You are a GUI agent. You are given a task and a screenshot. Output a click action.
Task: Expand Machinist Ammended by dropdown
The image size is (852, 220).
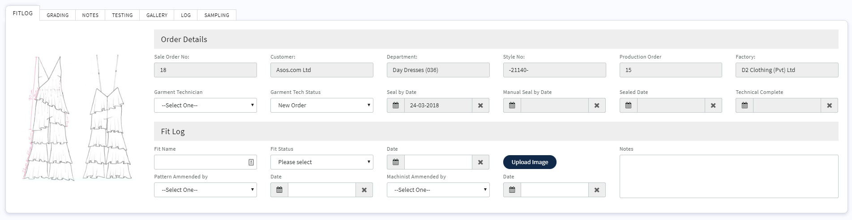click(x=438, y=190)
